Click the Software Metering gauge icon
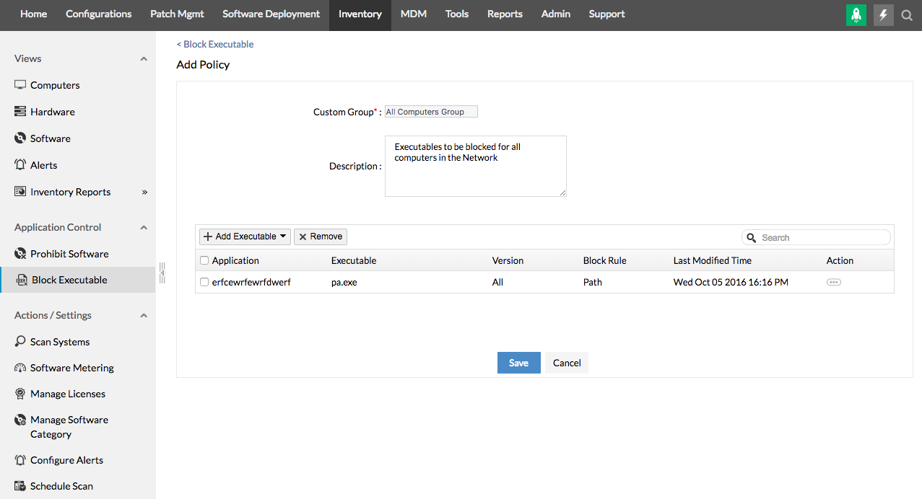The width and height of the screenshot is (922, 499). [20, 368]
